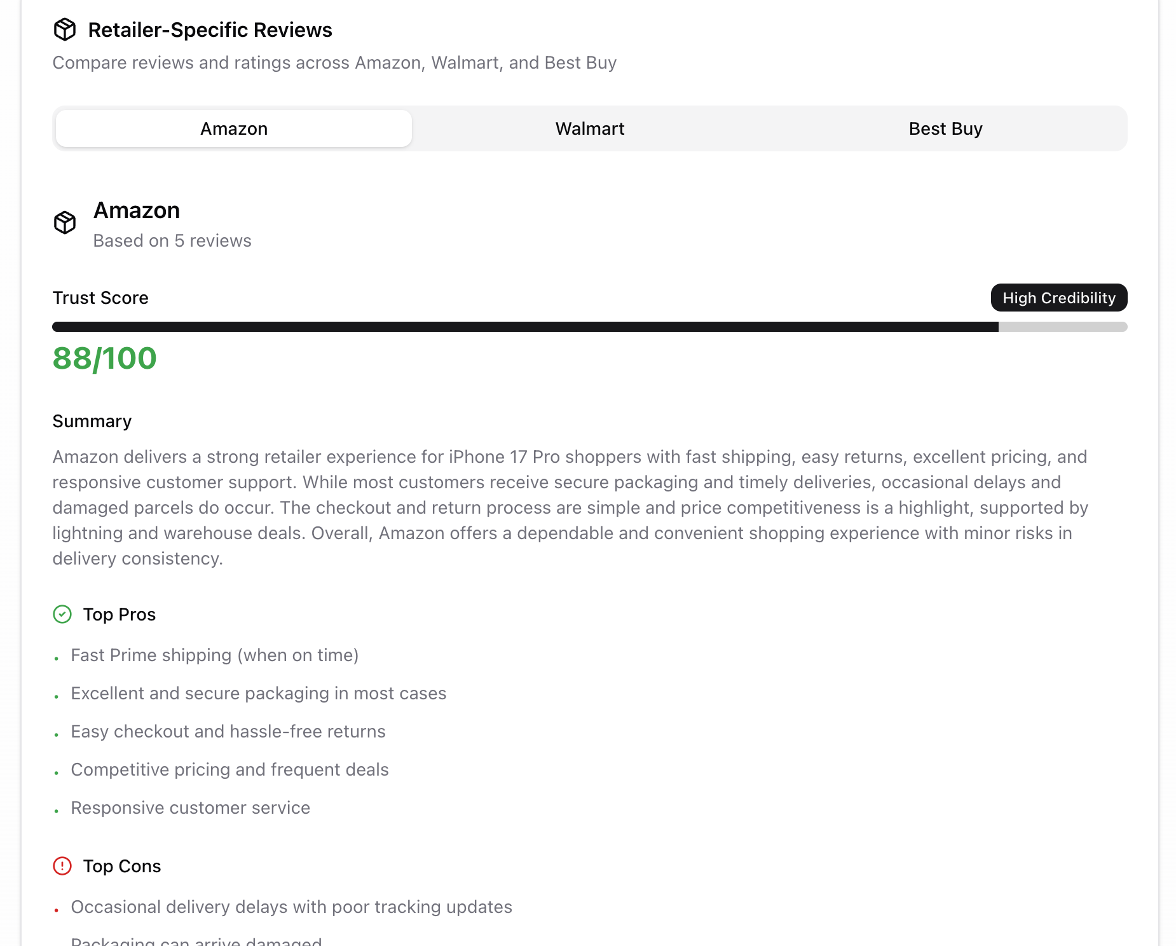1176x946 pixels.
Task: Click the green checkmark Top Pros icon
Action: tap(62, 614)
